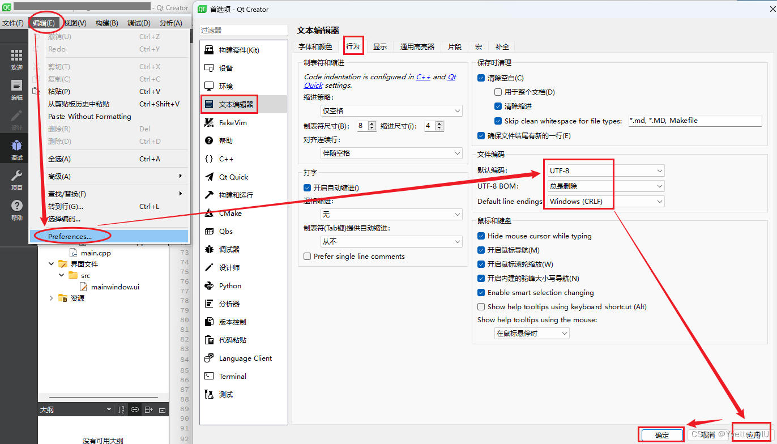This screenshot has width=777, height=444.
Task: Open Projects mode wrench icon
Action: [17, 180]
